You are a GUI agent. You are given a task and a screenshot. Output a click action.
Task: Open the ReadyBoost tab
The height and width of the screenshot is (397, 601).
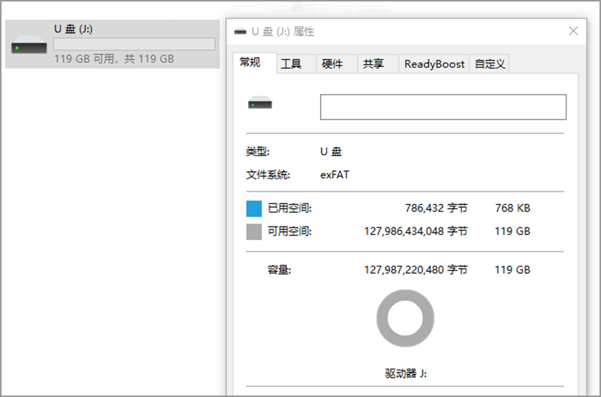point(434,64)
